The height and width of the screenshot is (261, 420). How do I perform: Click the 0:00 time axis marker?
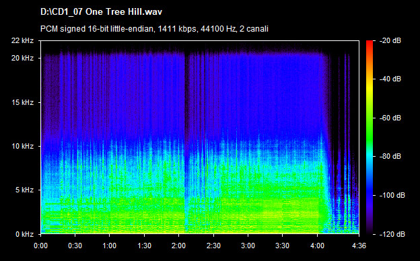(40, 246)
